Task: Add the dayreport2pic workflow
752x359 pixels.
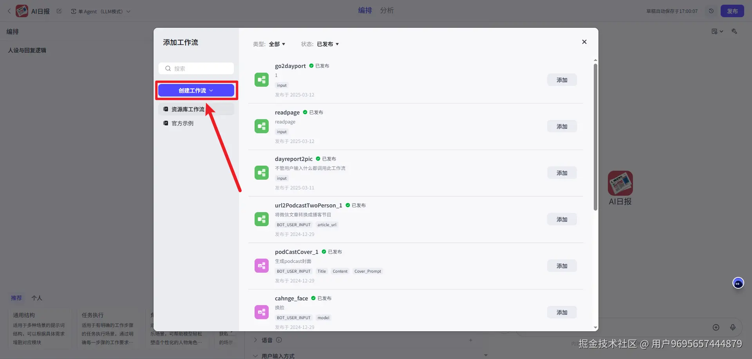Action: (562, 173)
